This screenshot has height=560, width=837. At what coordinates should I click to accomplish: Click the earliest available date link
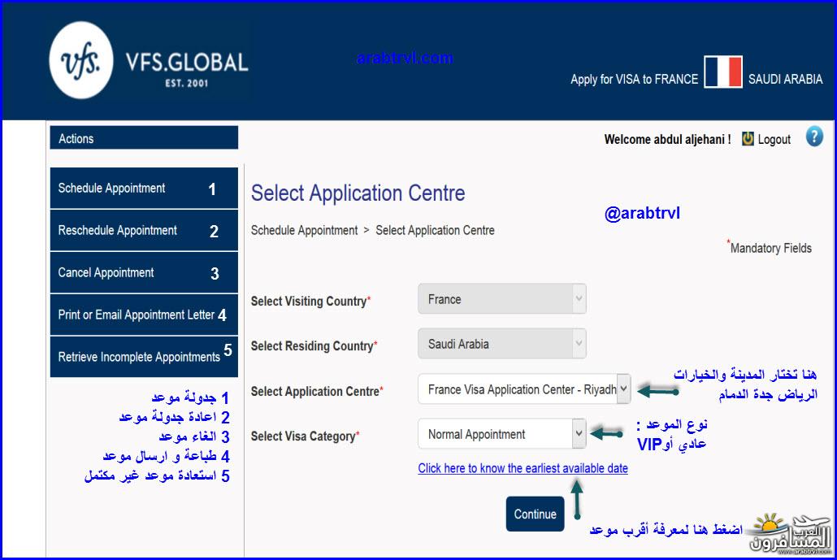[523, 468]
